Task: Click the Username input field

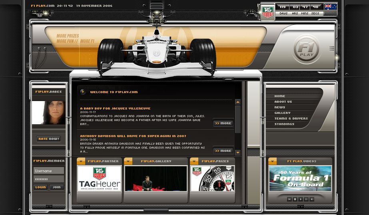Action: tap(49, 171)
